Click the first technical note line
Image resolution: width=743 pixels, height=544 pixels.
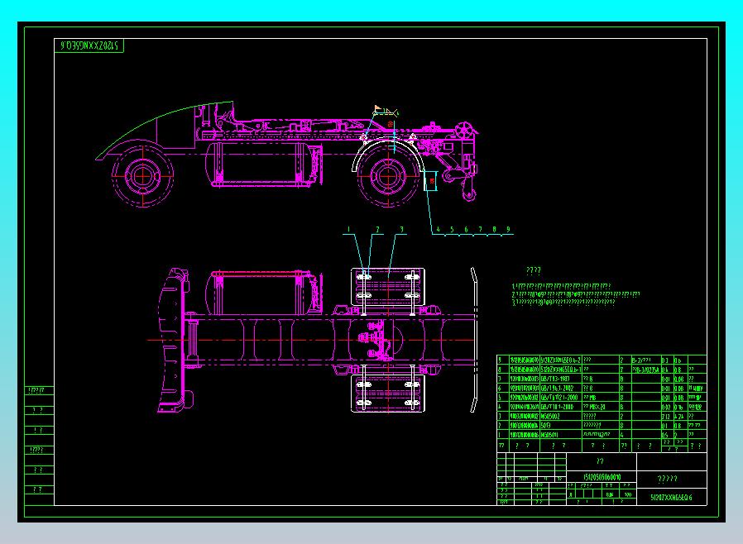pos(561,286)
